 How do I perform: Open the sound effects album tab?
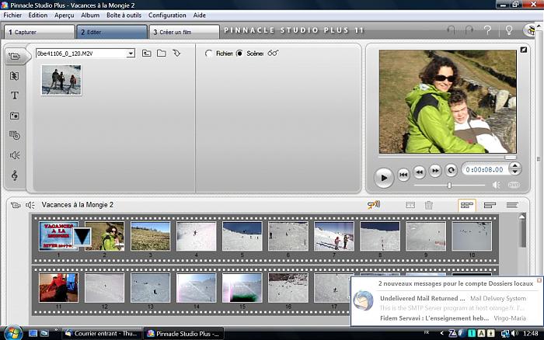(15, 155)
